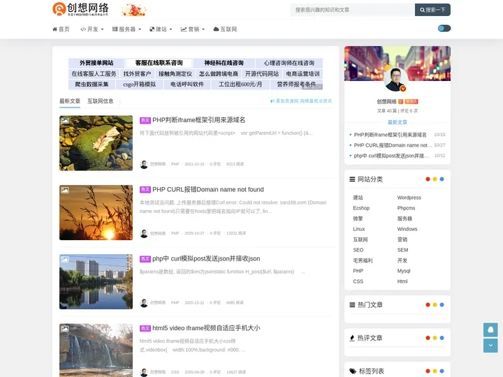503x377 pixels.
Task: Click the 创想网络 site logo
Action: (x=80, y=9)
